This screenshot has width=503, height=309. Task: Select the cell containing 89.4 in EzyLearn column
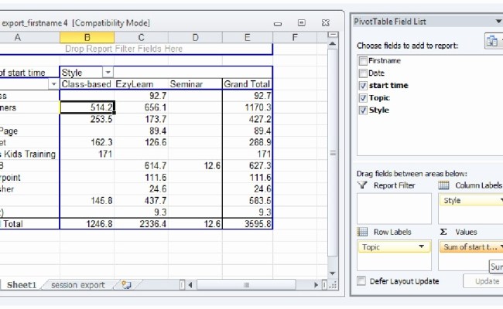click(141, 131)
